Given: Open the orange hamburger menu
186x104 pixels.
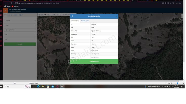Looking at the screenshot, I should click(6, 10).
